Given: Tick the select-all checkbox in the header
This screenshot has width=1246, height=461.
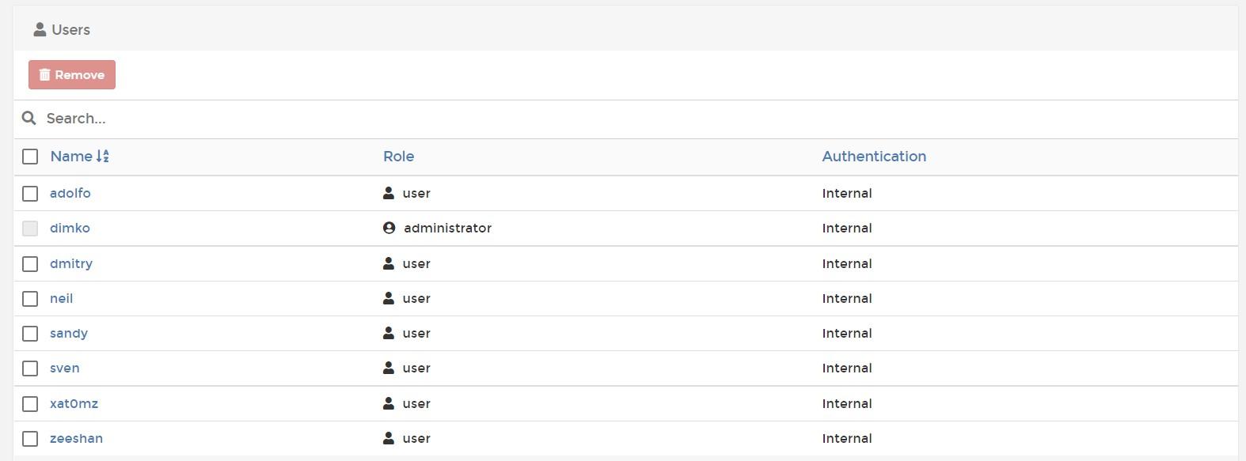Looking at the screenshot, I should (x=30, y=157).
